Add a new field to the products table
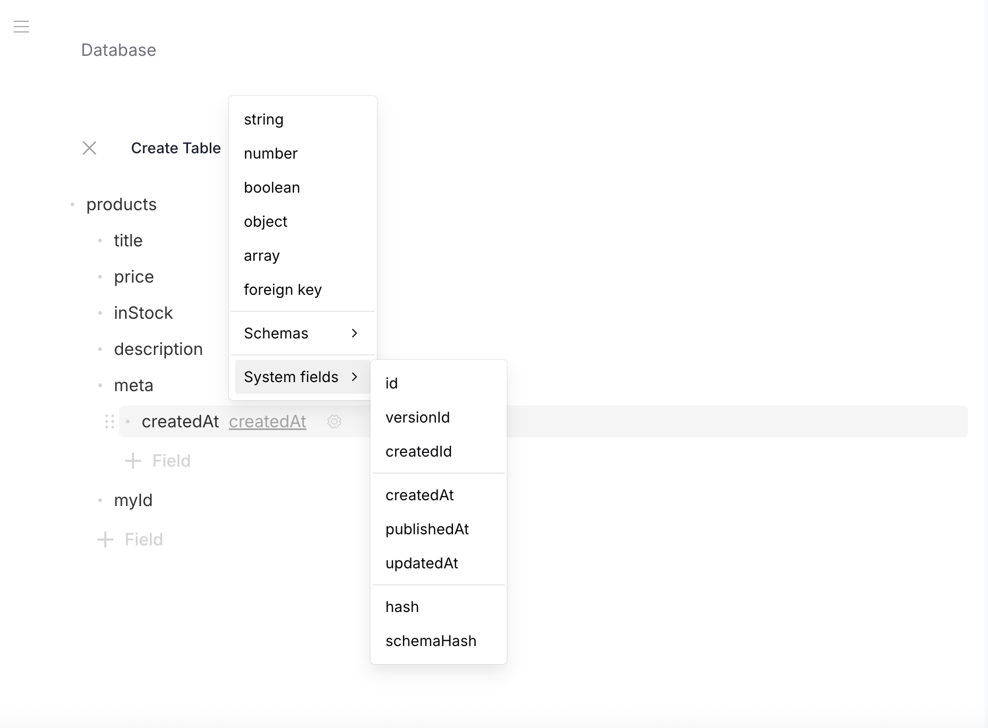 130,539
